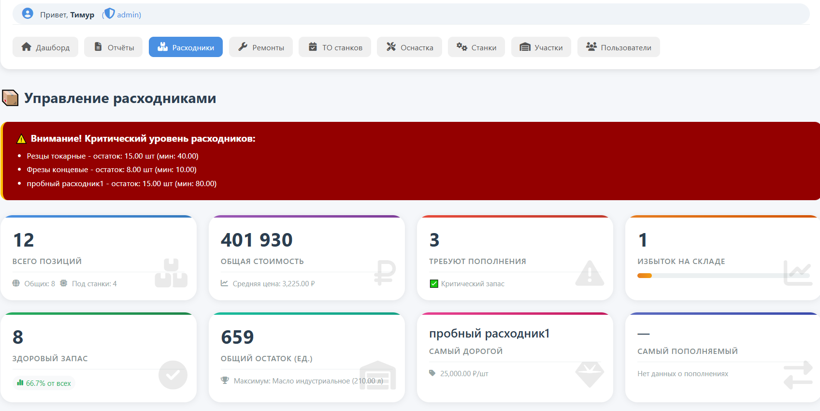Click the warning icon on Требуют пополнения card
The width and height of the screenshot is (820, 411).
coord(590,273)
